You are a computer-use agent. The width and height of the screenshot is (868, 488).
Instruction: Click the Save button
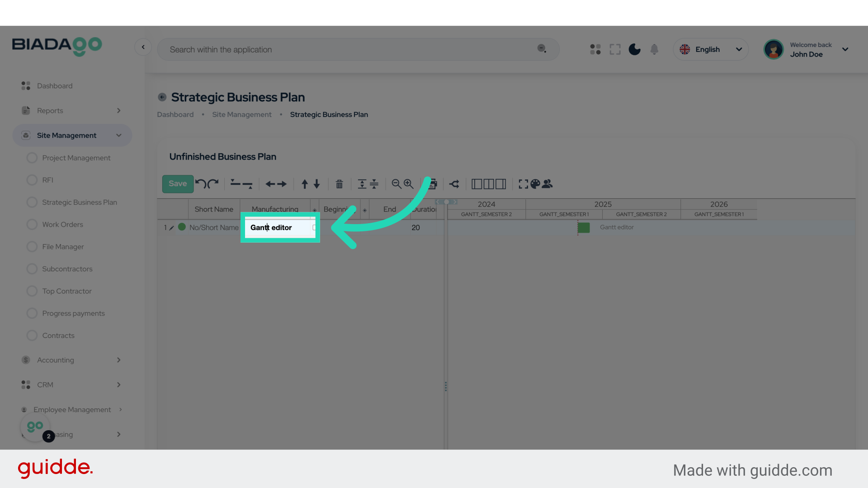pos(177,184)
